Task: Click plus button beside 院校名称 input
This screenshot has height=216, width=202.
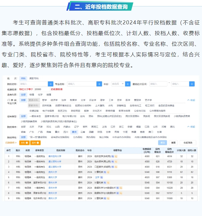Action: pyautogui.click(x=51, y=84)
